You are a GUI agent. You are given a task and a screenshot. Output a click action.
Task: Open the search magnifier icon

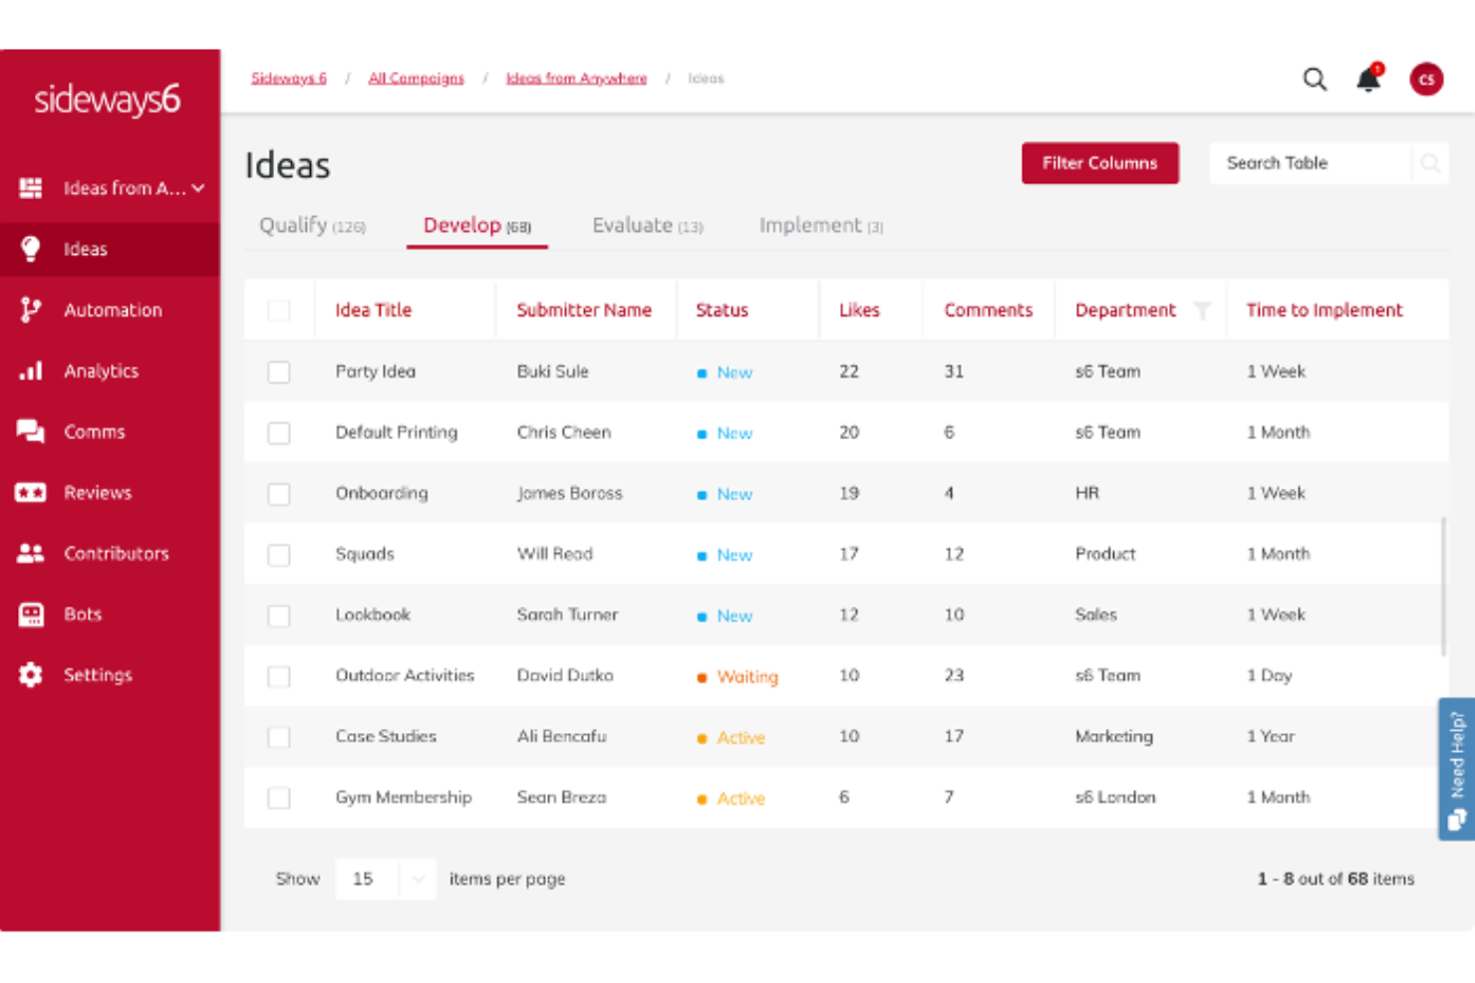point(1315,79)
